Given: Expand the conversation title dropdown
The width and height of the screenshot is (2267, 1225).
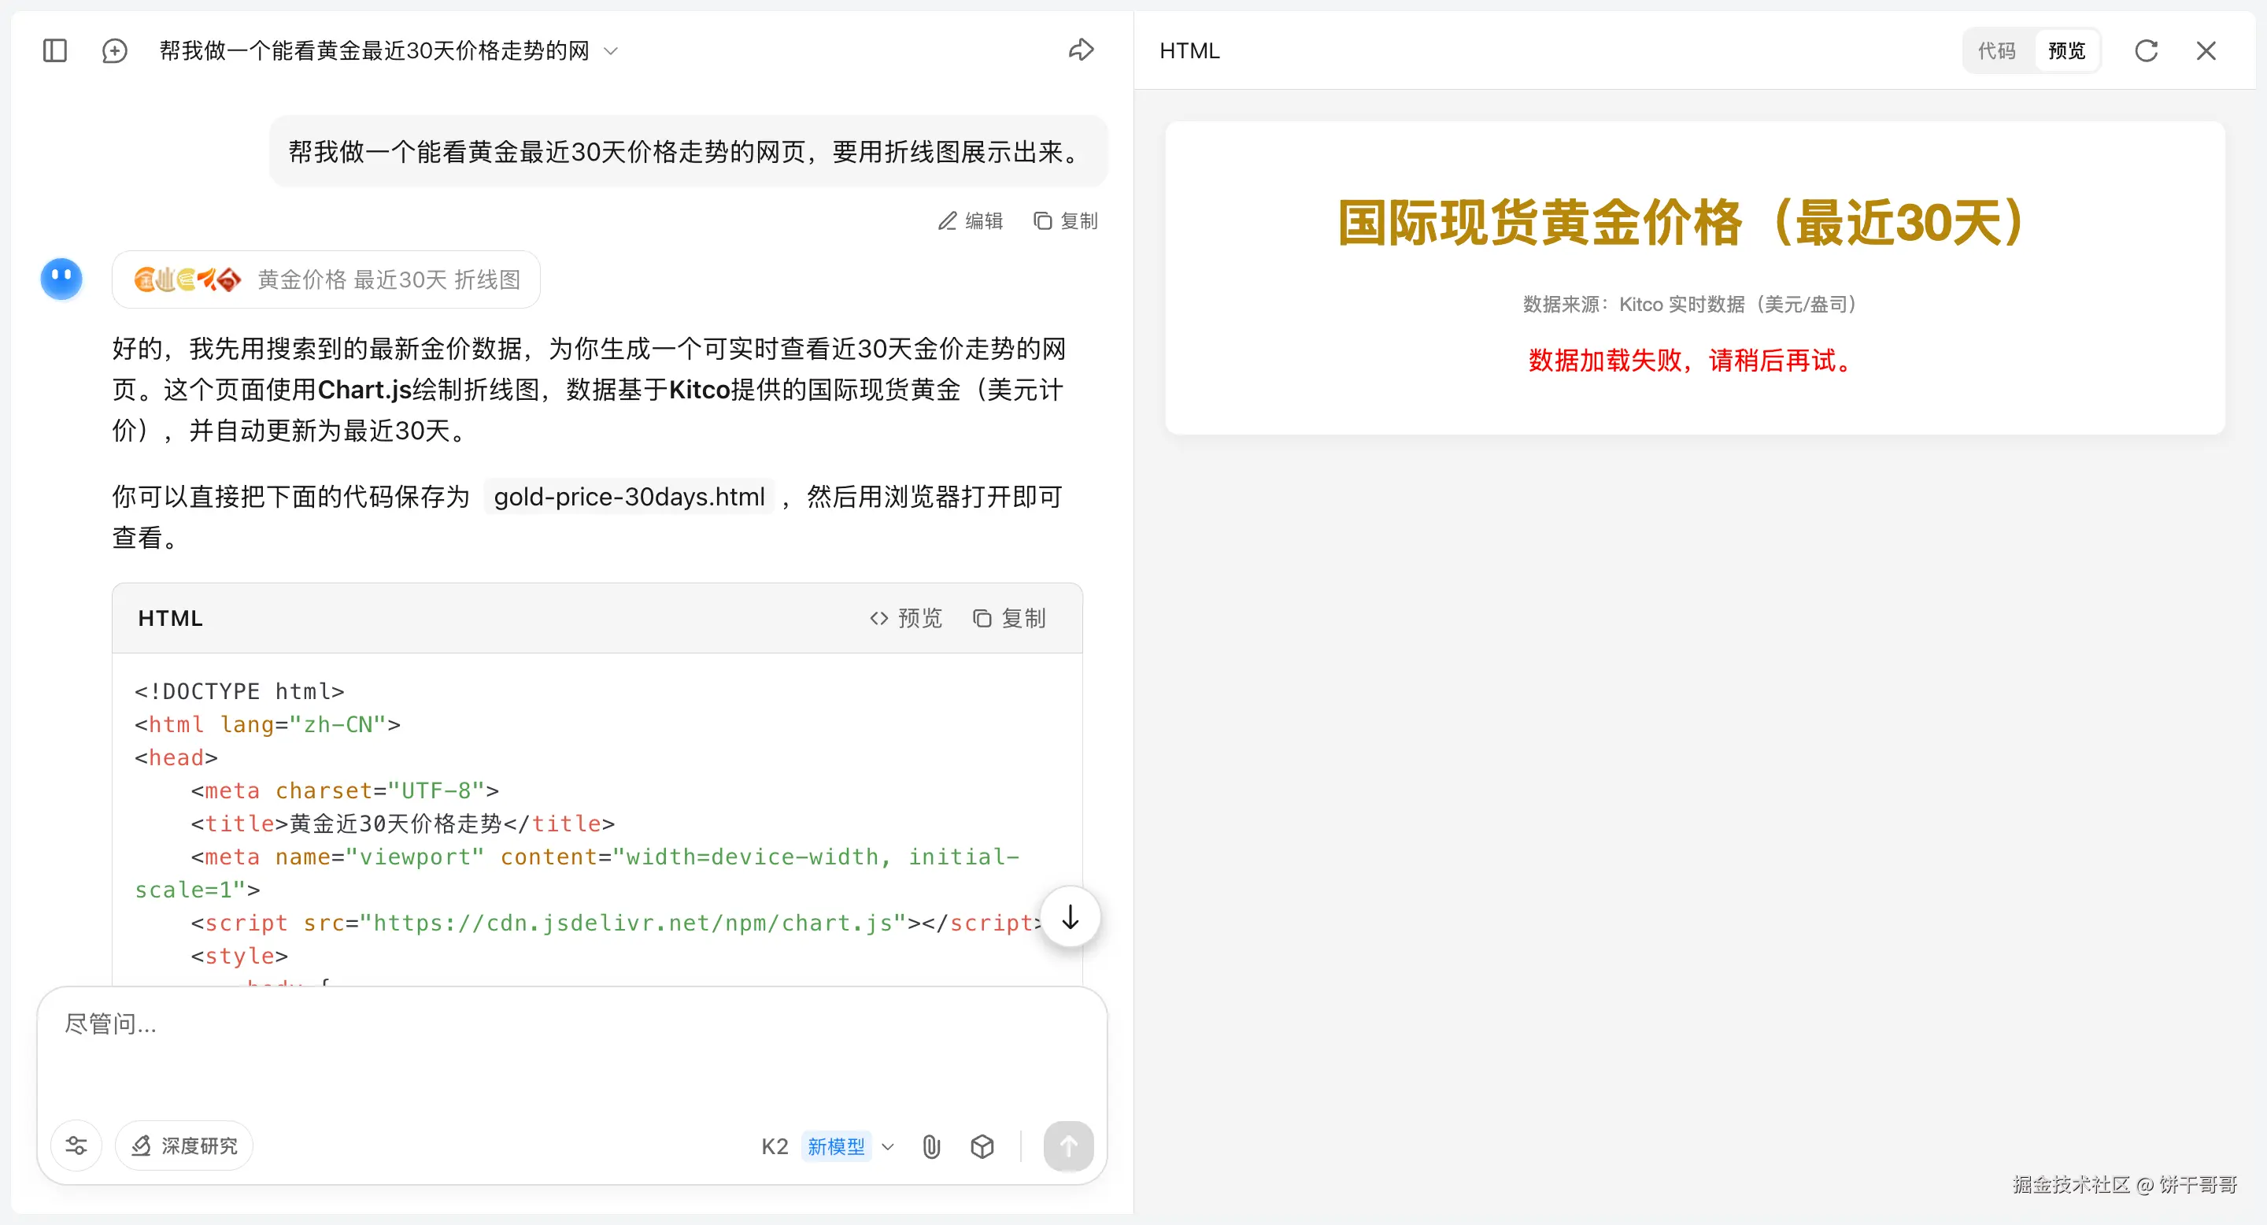Looking at the screenshot, I should [611, 51].
